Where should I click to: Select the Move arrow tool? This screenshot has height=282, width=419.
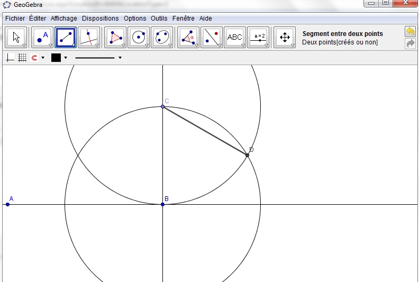click(x=16, y=37)
